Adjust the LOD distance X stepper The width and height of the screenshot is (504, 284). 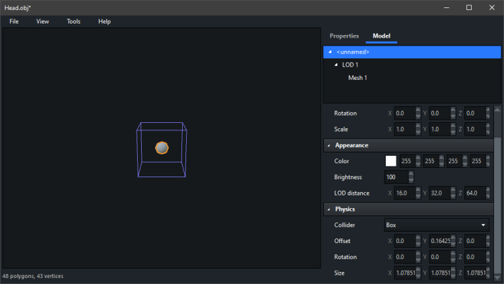418,193
